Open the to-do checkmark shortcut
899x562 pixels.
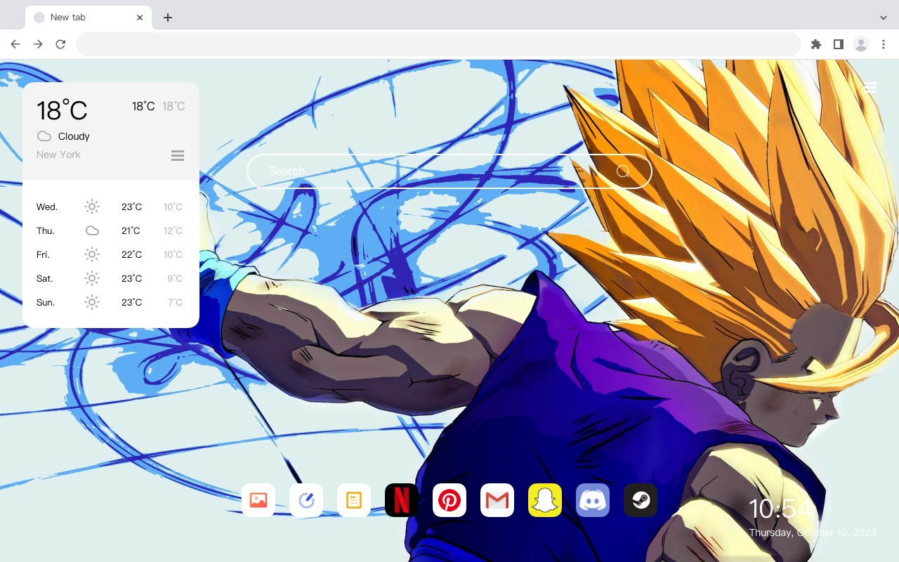[x=306, y=500]
